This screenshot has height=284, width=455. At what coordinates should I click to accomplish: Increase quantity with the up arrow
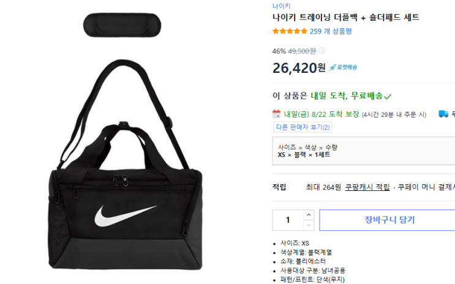[x=309, y=215]
